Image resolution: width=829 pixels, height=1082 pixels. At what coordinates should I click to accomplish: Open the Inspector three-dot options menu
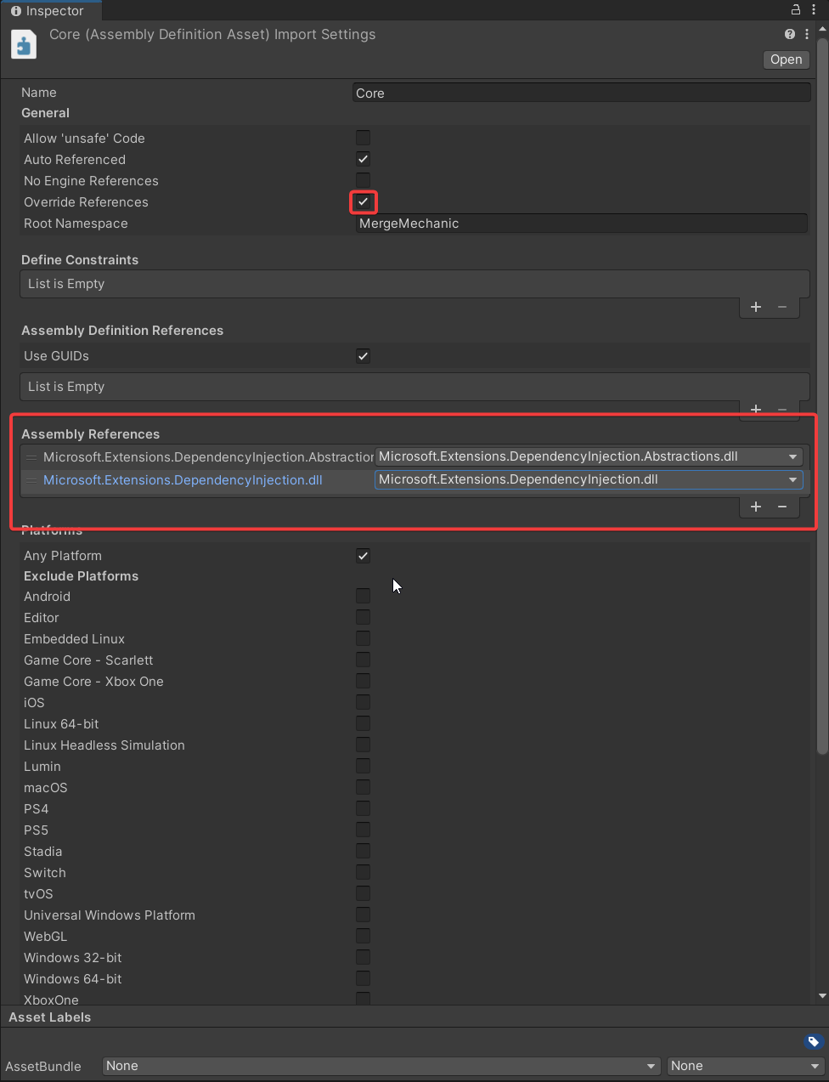[x=814, y=10]
